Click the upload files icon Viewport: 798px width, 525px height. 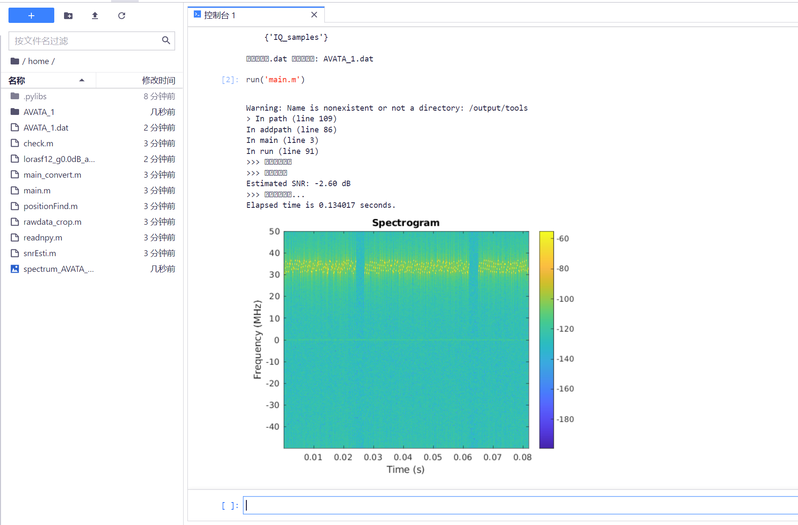coord(95,16)
